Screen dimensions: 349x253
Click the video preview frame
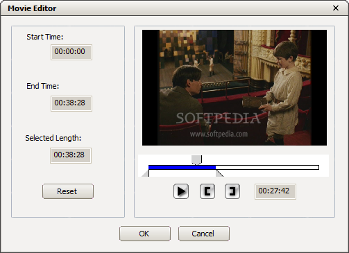point(235,87)
